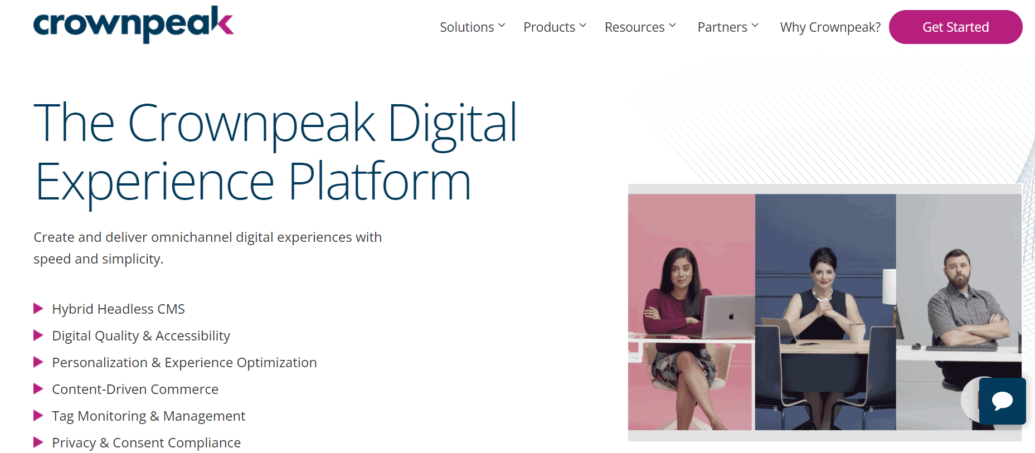The width and height of the screenshot is (1035, 453).
Task: Expand the Products chevron arrow
Action: tap(583, 26)
